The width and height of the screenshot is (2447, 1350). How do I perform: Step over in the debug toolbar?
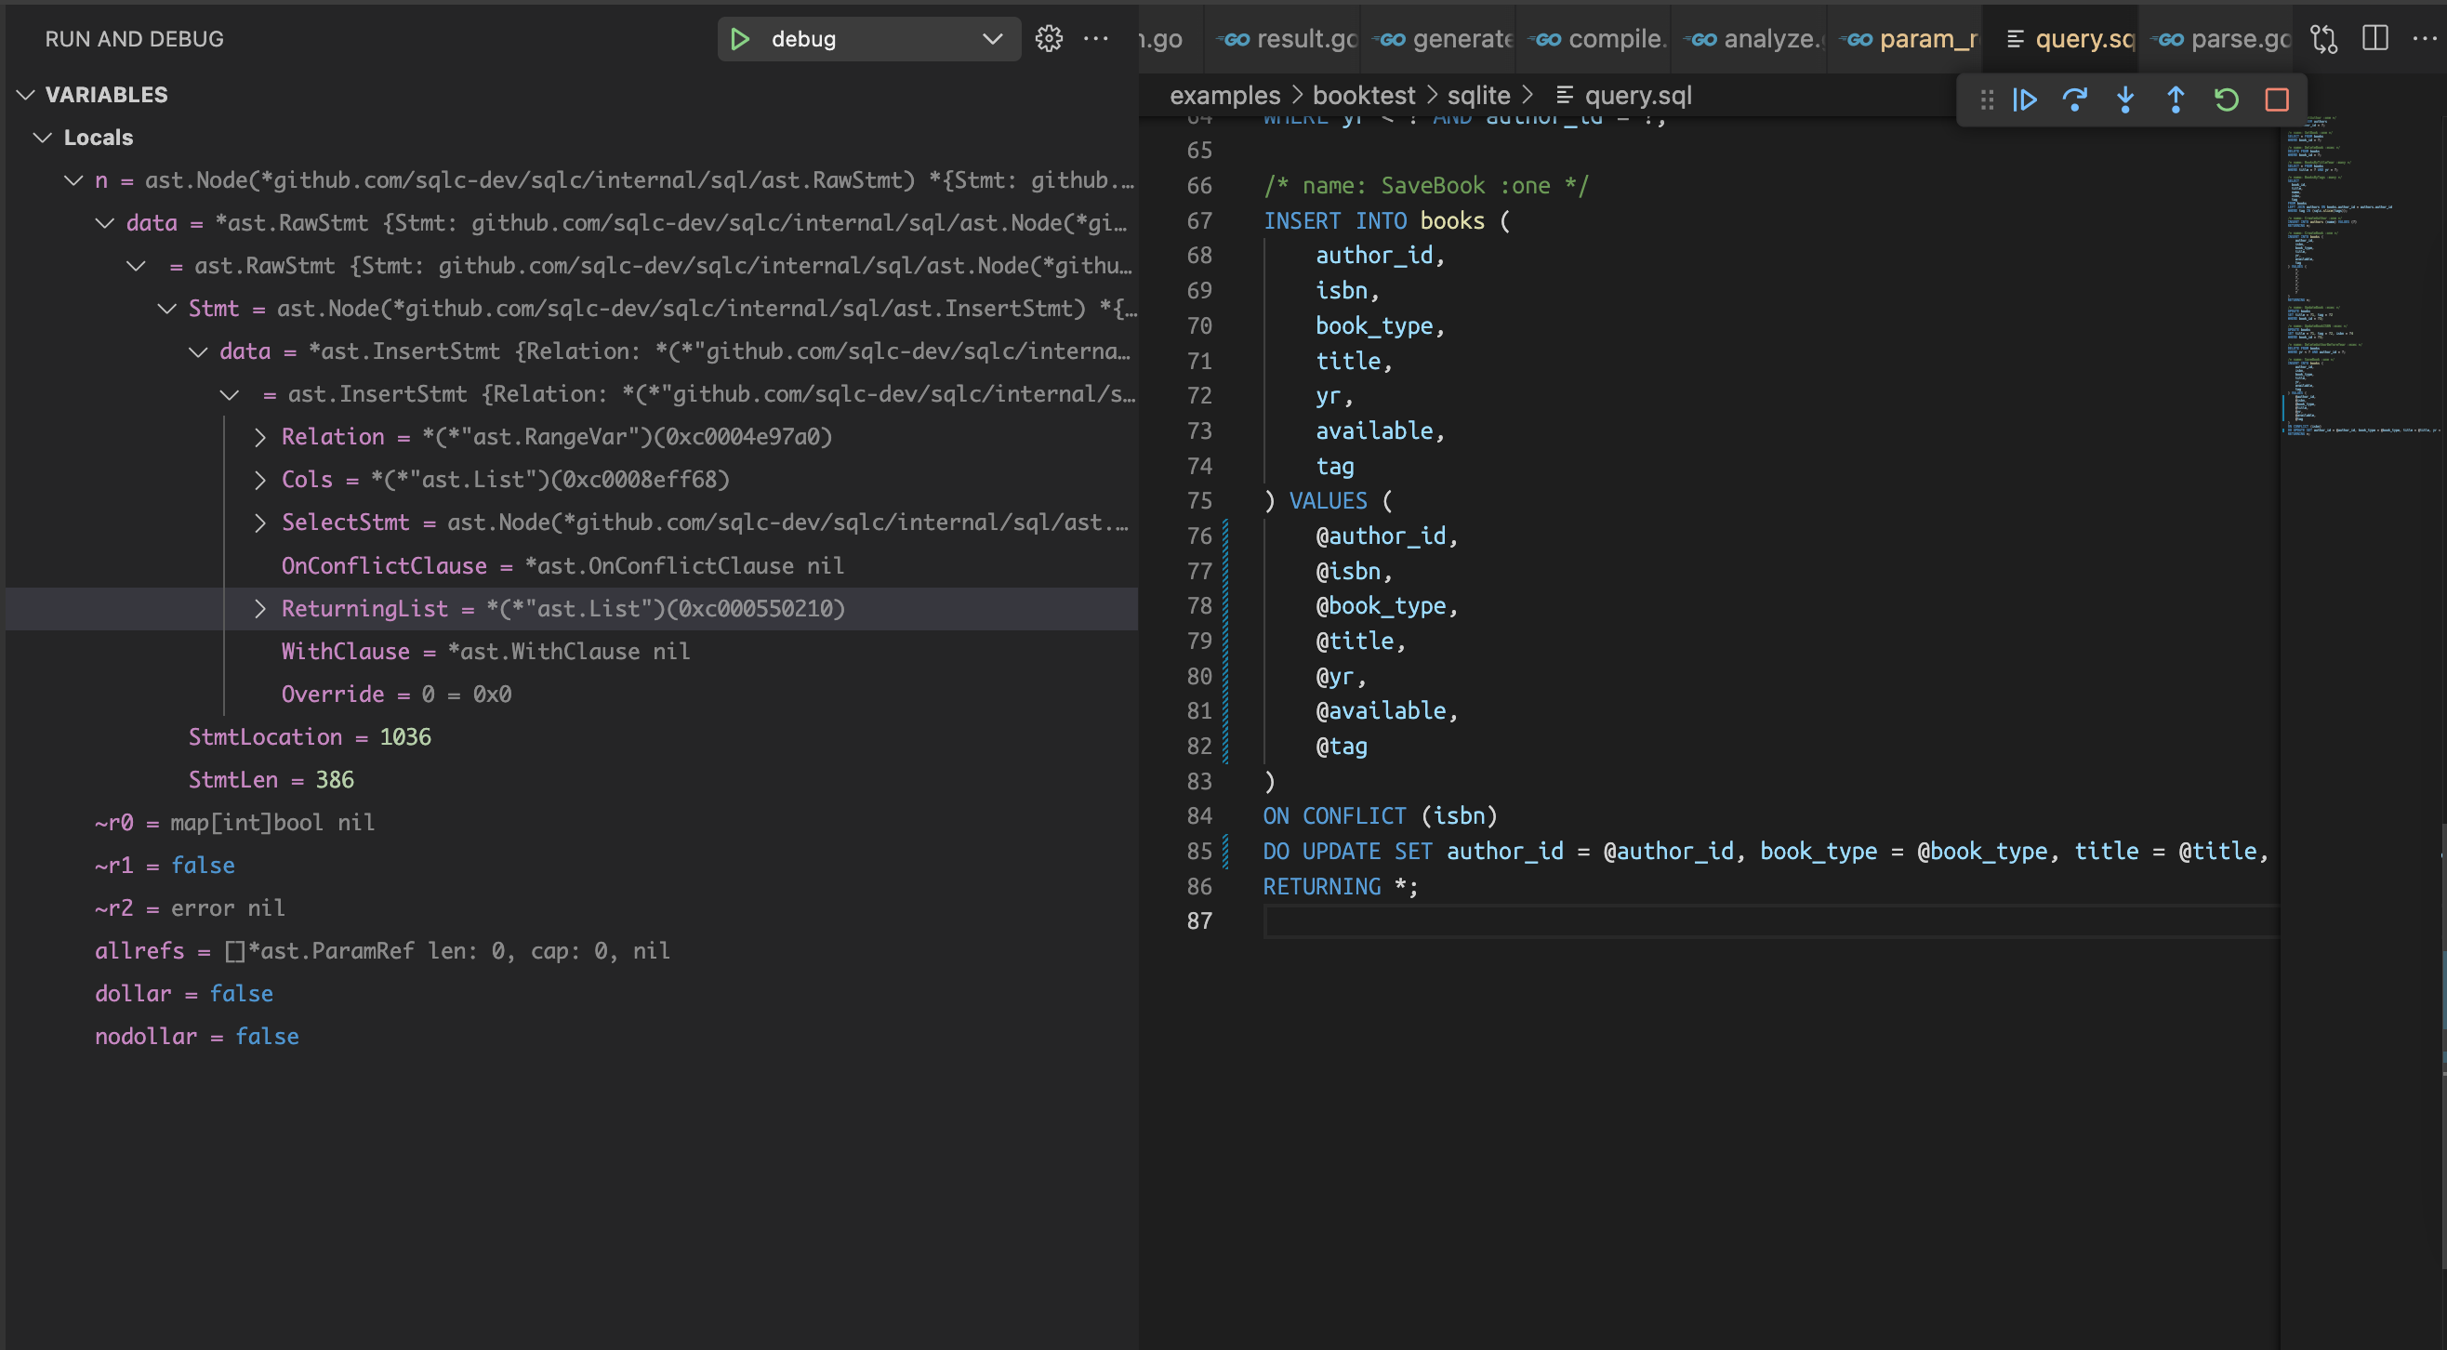point(2074,99)
